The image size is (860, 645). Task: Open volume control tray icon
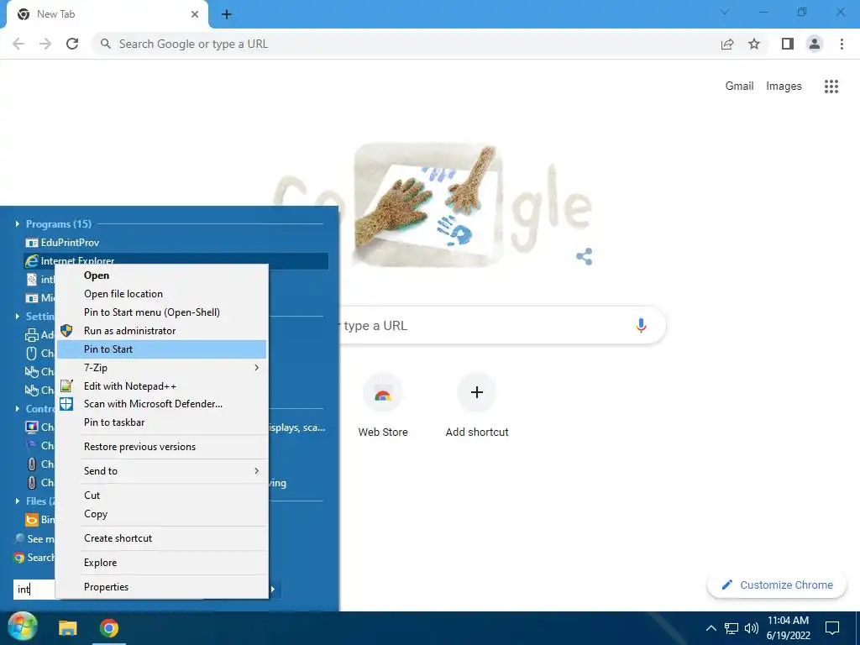pos(752,628)
